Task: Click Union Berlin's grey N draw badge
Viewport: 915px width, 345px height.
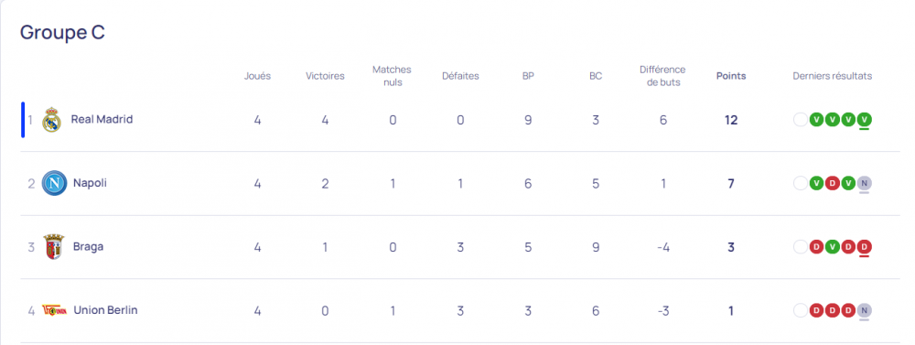Action: pos(865,310)
